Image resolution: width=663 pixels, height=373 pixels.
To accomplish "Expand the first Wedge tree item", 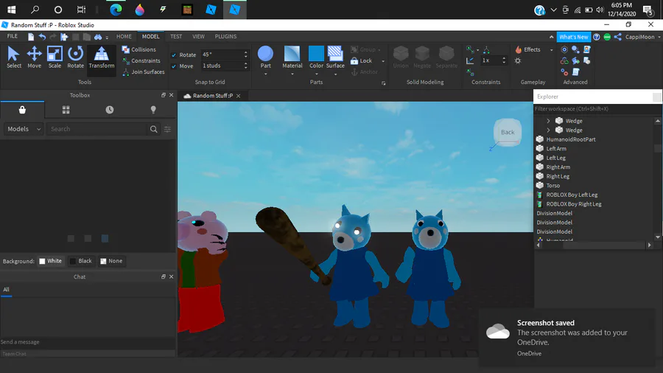I will click(548, 121).
